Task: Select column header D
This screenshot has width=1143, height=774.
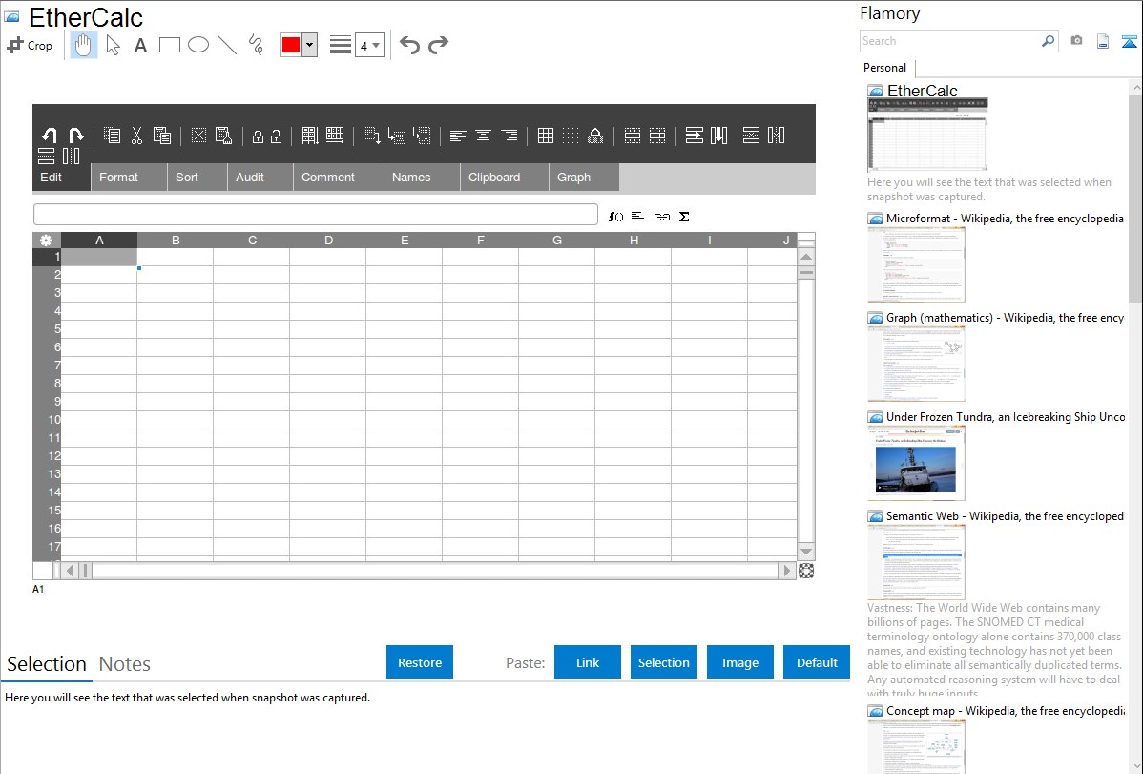Action: 328,240
